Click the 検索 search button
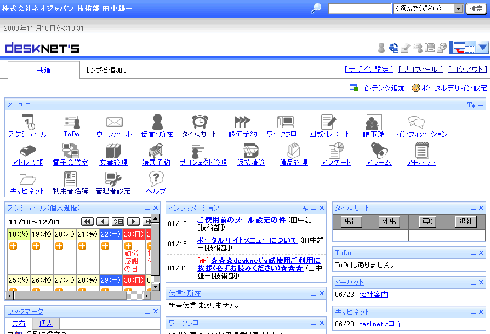Screen dimensions: 490x334 (476, 9)
